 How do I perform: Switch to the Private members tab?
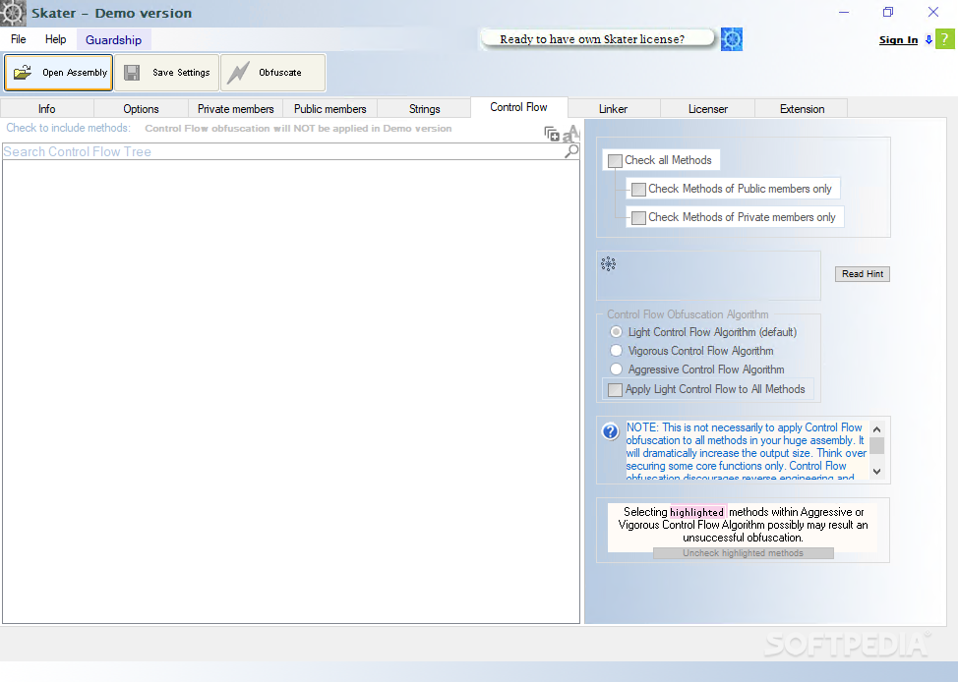coord(236,109)
